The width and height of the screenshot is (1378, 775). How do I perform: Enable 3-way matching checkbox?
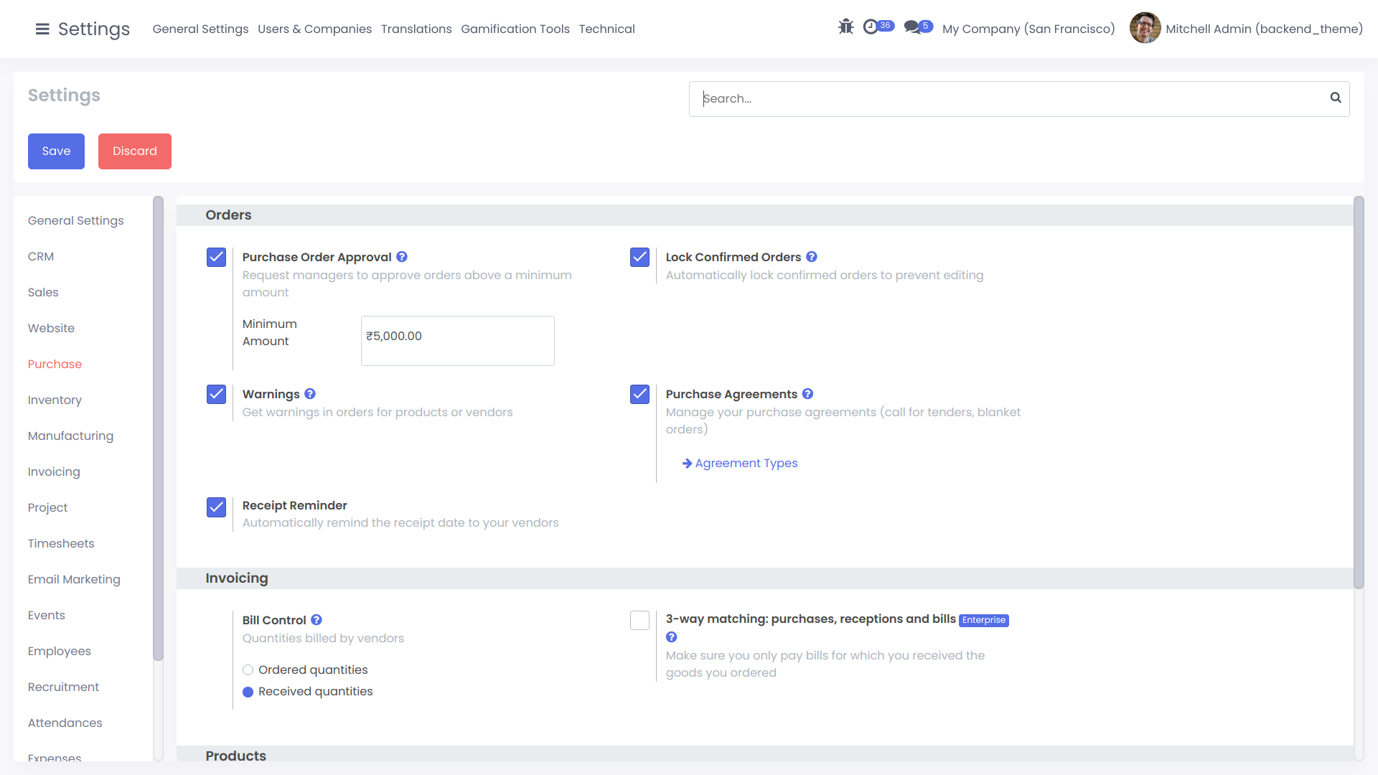coord(639,620)
